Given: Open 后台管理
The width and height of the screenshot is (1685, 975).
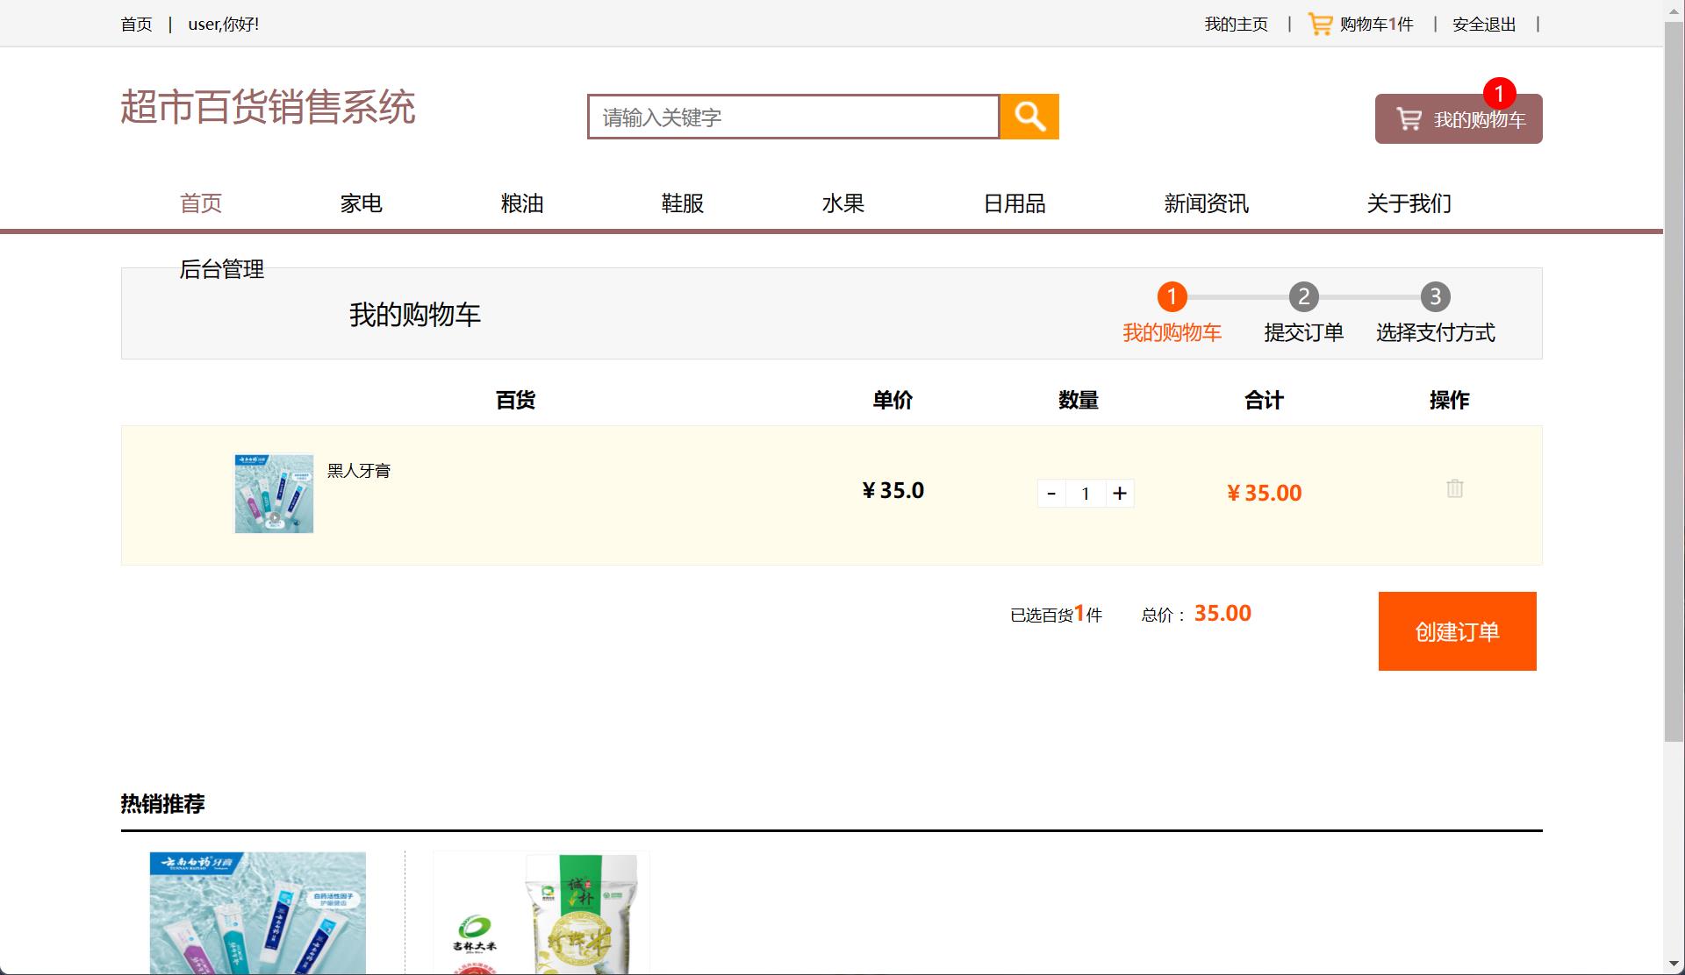Looking at the screenshot, I should click(221, 270).
